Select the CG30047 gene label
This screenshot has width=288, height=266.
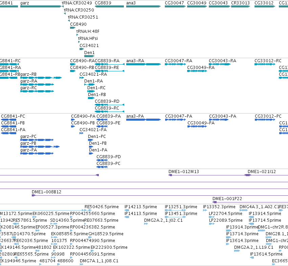pyautogui.click(x=174, y=3)
